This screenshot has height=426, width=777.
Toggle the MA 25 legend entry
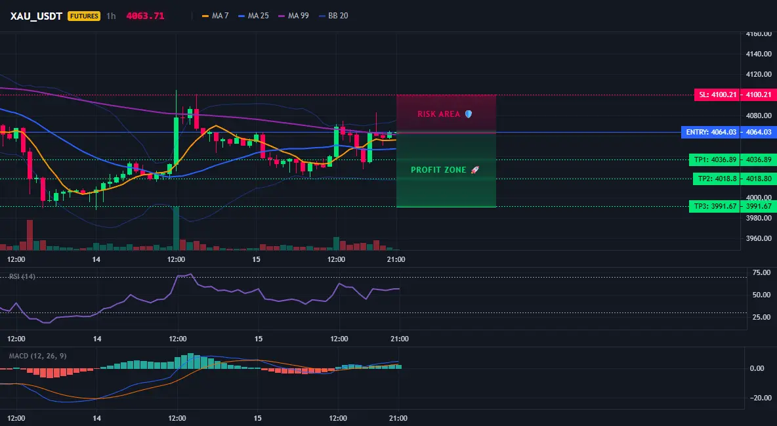coord(253,16)
